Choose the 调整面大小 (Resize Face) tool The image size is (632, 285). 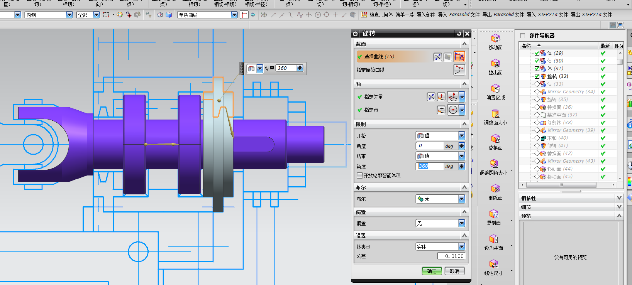tap(496, 114)
